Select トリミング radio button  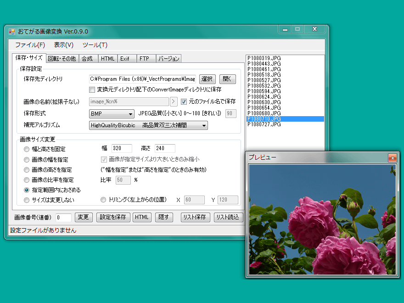103,200
